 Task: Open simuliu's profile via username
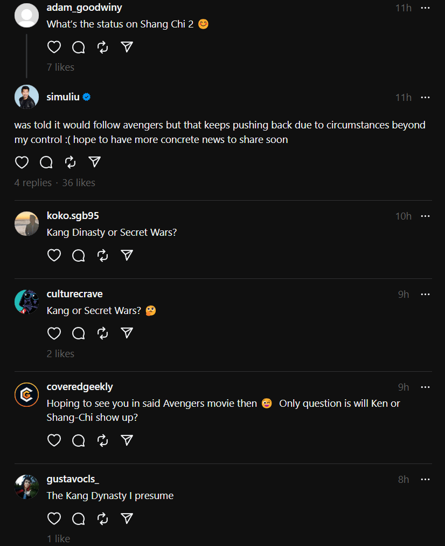(x=63, y=97)
